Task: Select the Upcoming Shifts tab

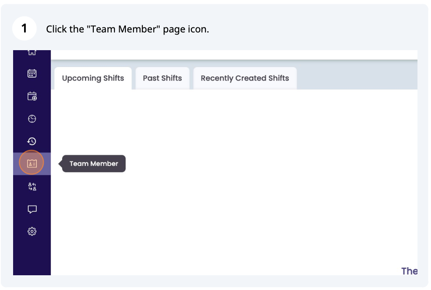Action: tap(93, 78)
